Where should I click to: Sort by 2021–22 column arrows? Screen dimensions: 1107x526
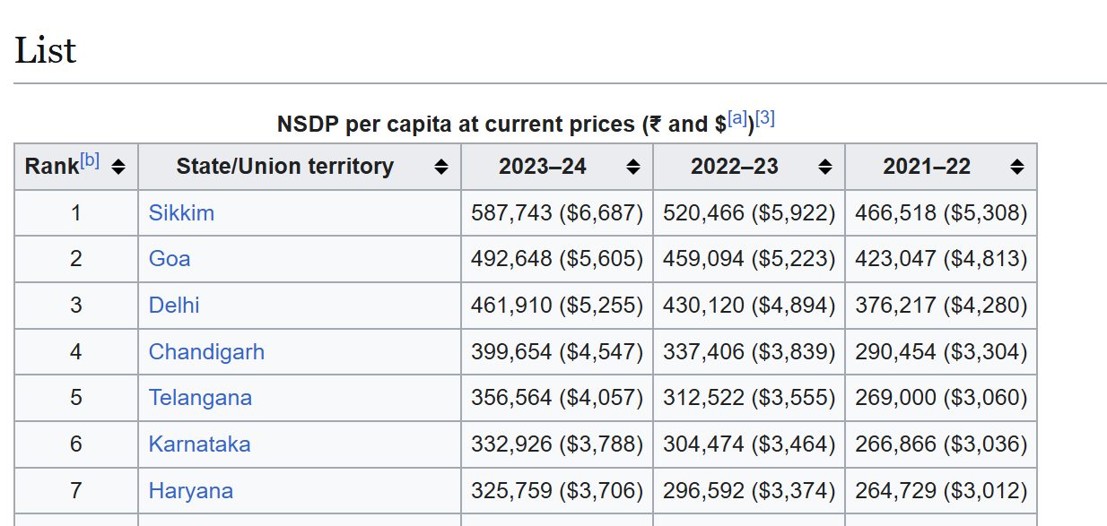coord(1016,167)
